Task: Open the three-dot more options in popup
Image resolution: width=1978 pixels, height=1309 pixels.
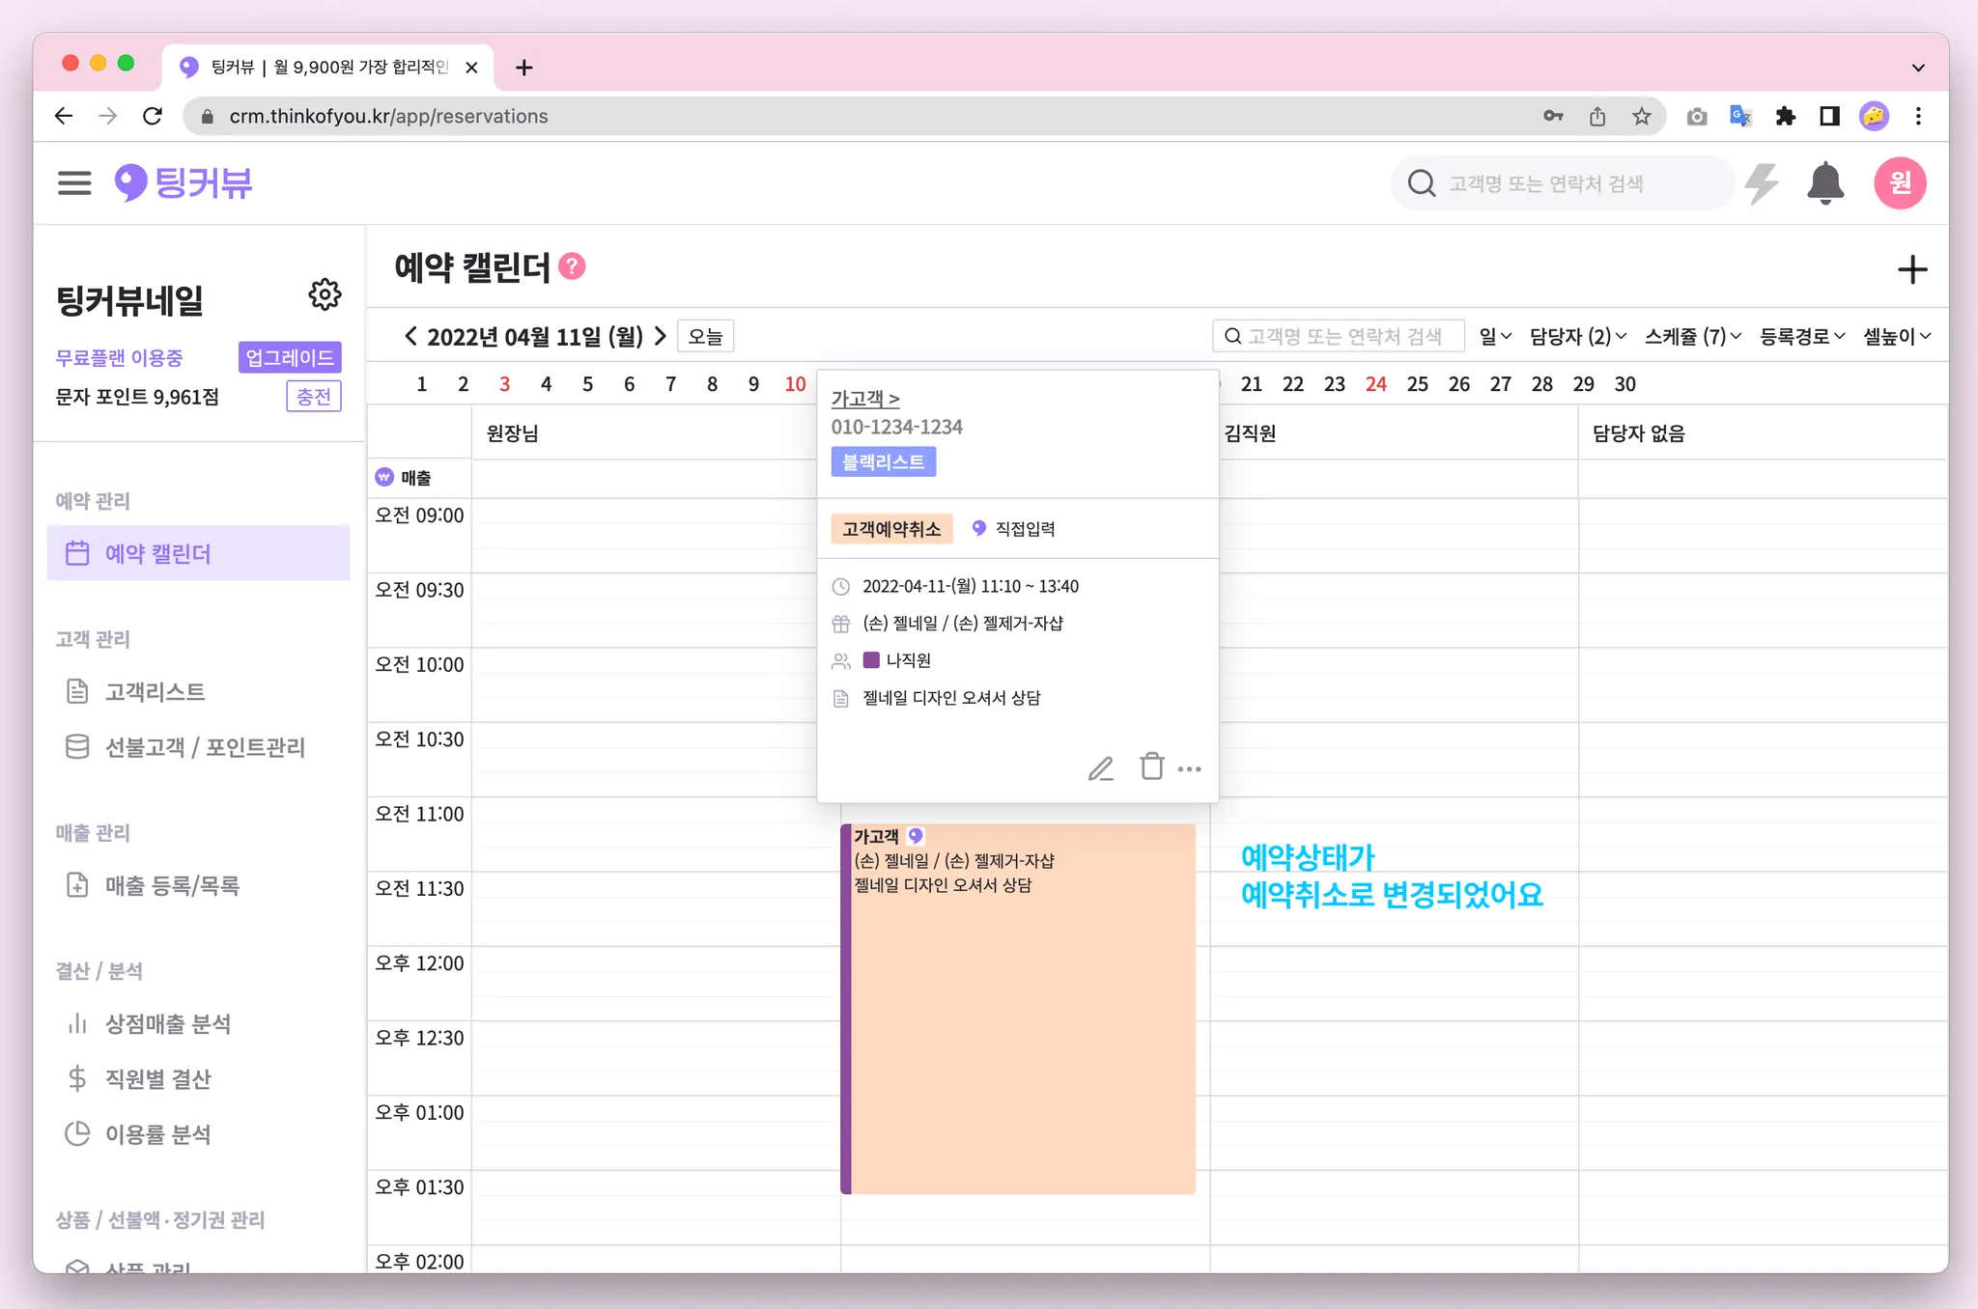Action: (1190, 769)
